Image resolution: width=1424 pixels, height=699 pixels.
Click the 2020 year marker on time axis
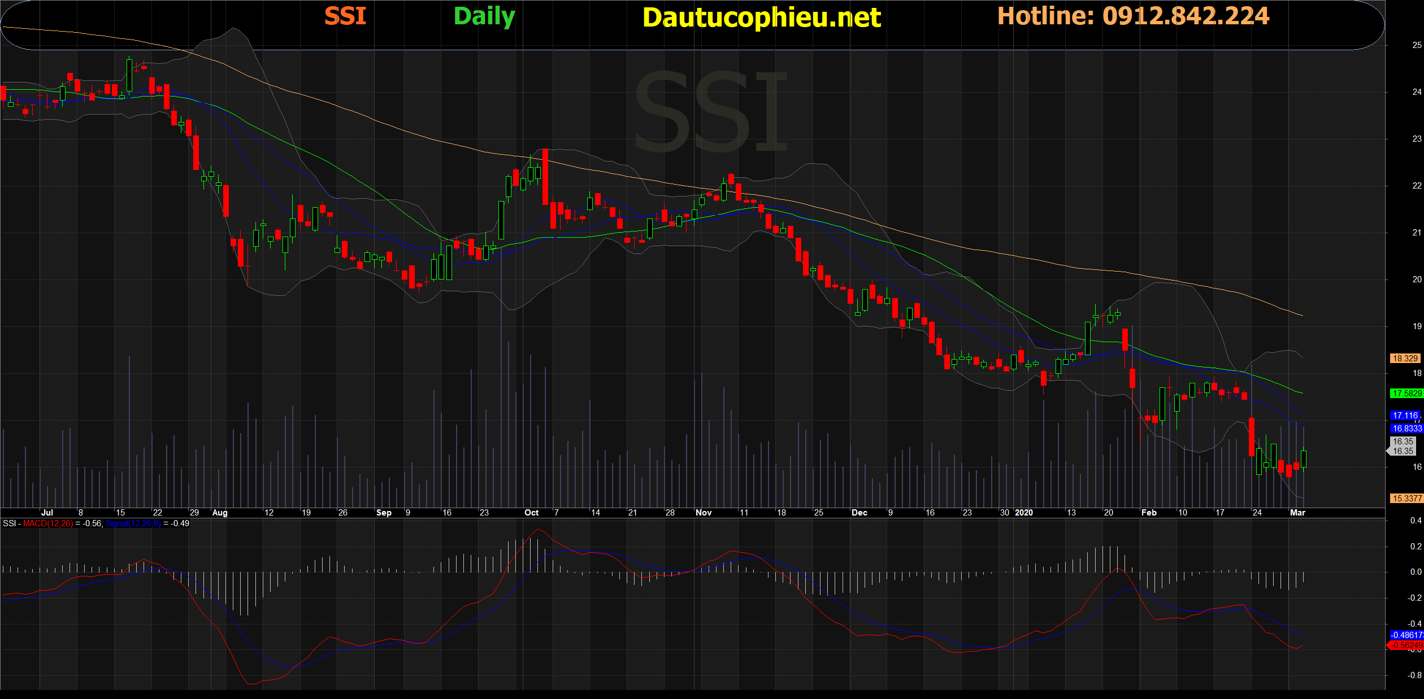coord(1023,513)
